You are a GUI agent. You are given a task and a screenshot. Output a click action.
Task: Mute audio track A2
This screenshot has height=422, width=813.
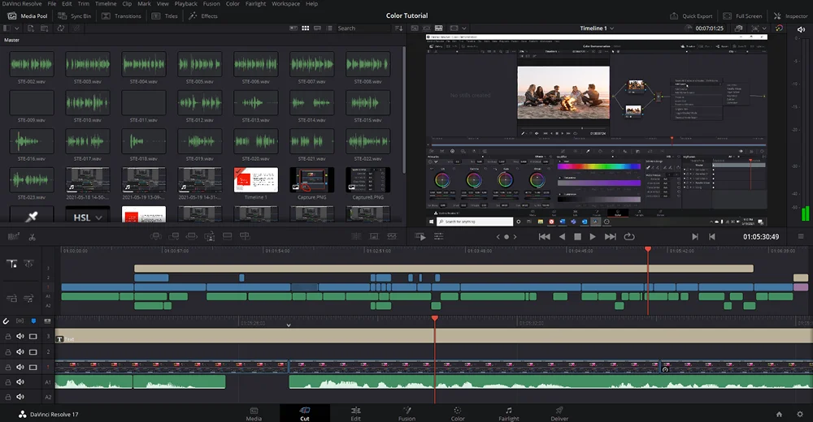(20, 397)
